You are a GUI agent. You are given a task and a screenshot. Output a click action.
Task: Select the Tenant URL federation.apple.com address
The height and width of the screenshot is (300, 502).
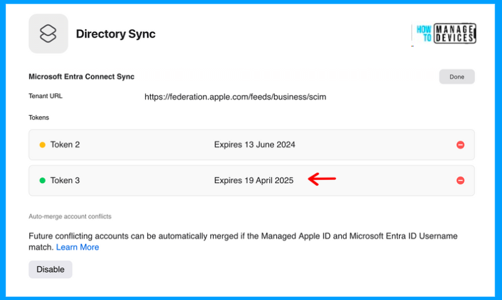point(235,97)
